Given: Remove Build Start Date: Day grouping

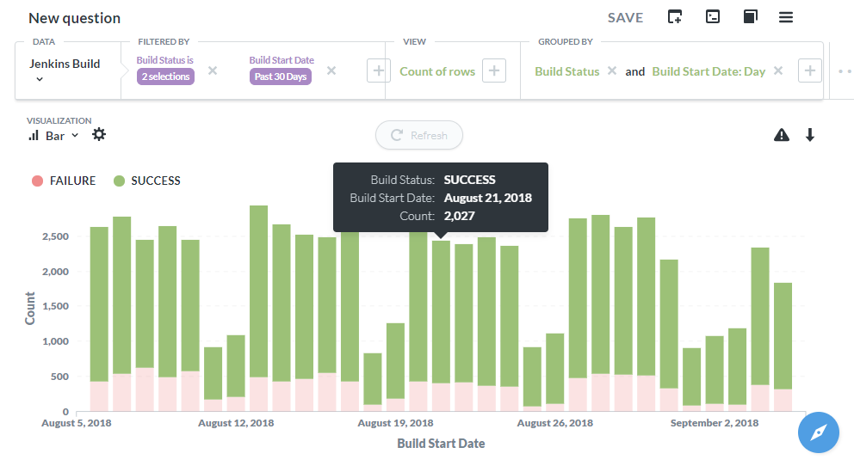Looking at the screenshot, I should click(777, 70).
